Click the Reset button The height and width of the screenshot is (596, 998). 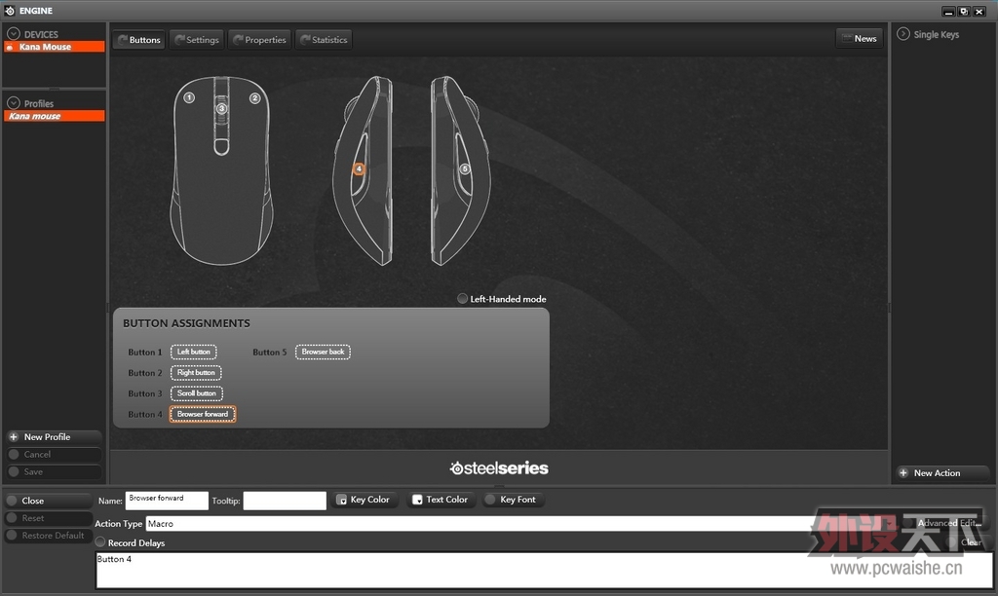click(x=49, y=518)
